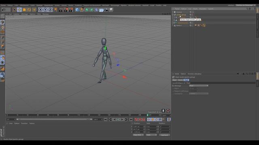Click the green current frame marker
The height and width of the screenshot is (145, 259).
(147, 115)
